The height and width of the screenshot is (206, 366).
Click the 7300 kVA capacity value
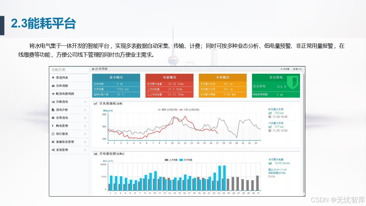tap(123, 89)
